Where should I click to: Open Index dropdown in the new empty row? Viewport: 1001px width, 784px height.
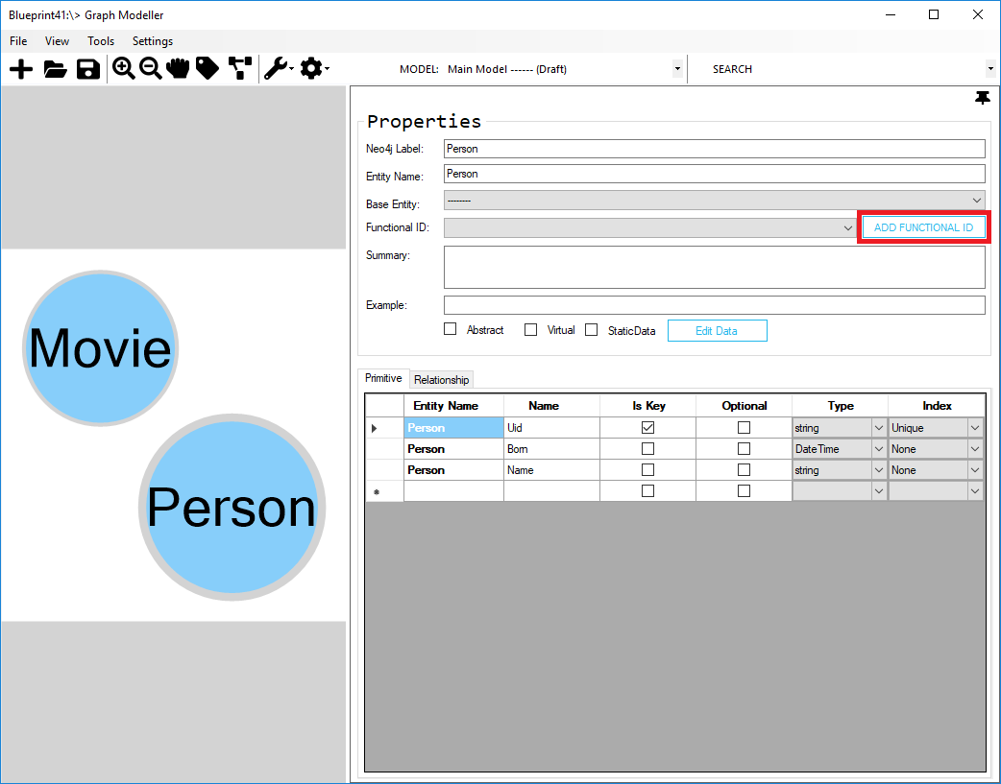coord(975,490)
